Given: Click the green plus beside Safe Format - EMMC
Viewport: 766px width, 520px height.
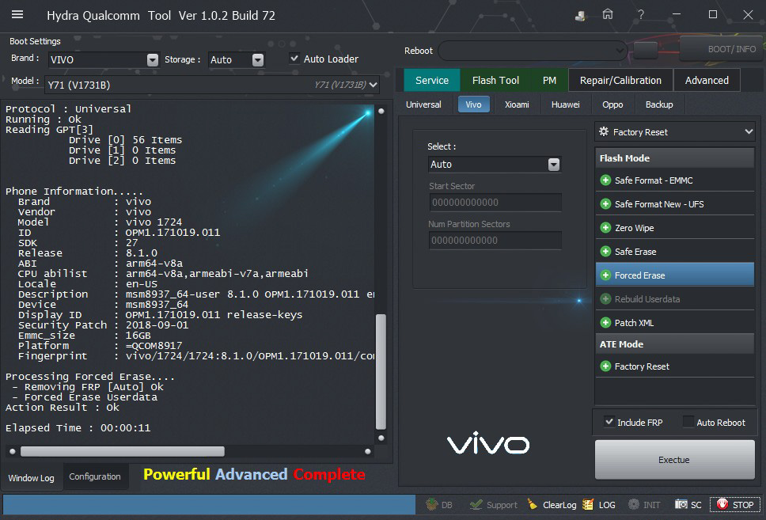Looking at the screenshot, I should [x=605, y=180].
